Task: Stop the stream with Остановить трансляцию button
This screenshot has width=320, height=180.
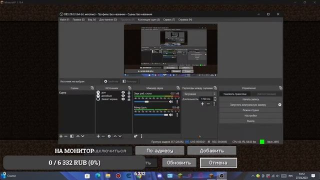Action: tap(235, 94)
